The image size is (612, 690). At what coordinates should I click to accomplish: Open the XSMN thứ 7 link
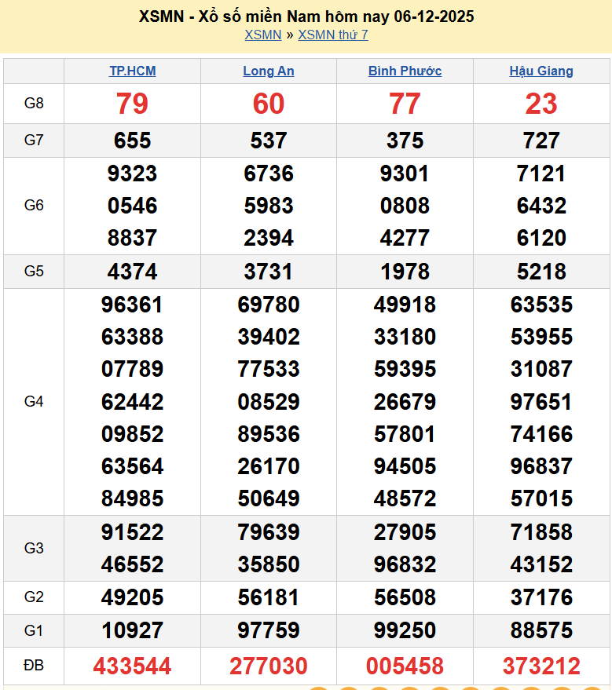pyautogui.click(x=333, y=35)
